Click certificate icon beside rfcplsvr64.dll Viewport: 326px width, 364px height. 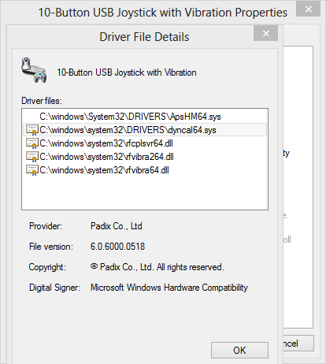click(x=32, y=143)
